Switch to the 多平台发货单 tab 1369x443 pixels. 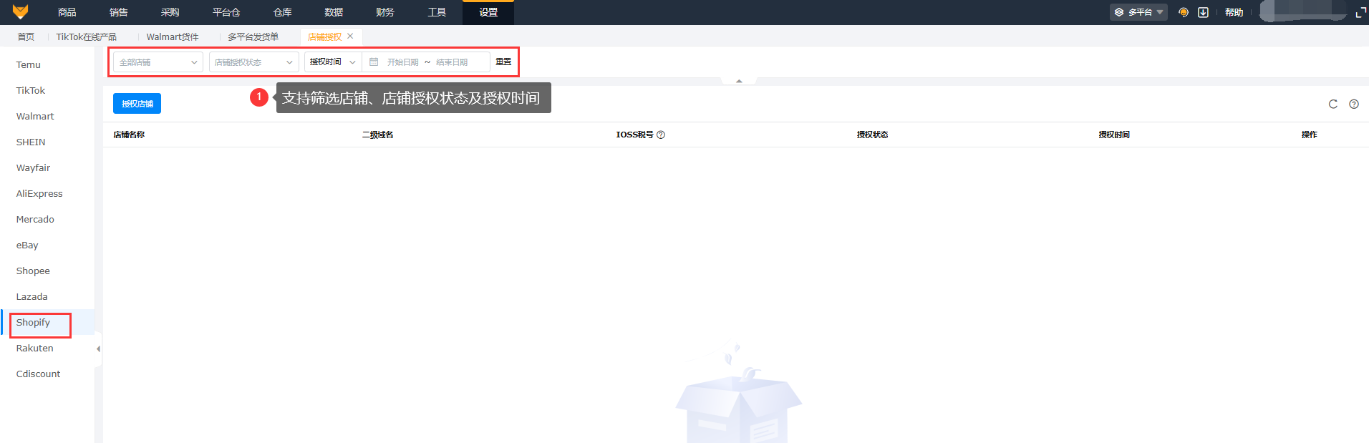253,36
